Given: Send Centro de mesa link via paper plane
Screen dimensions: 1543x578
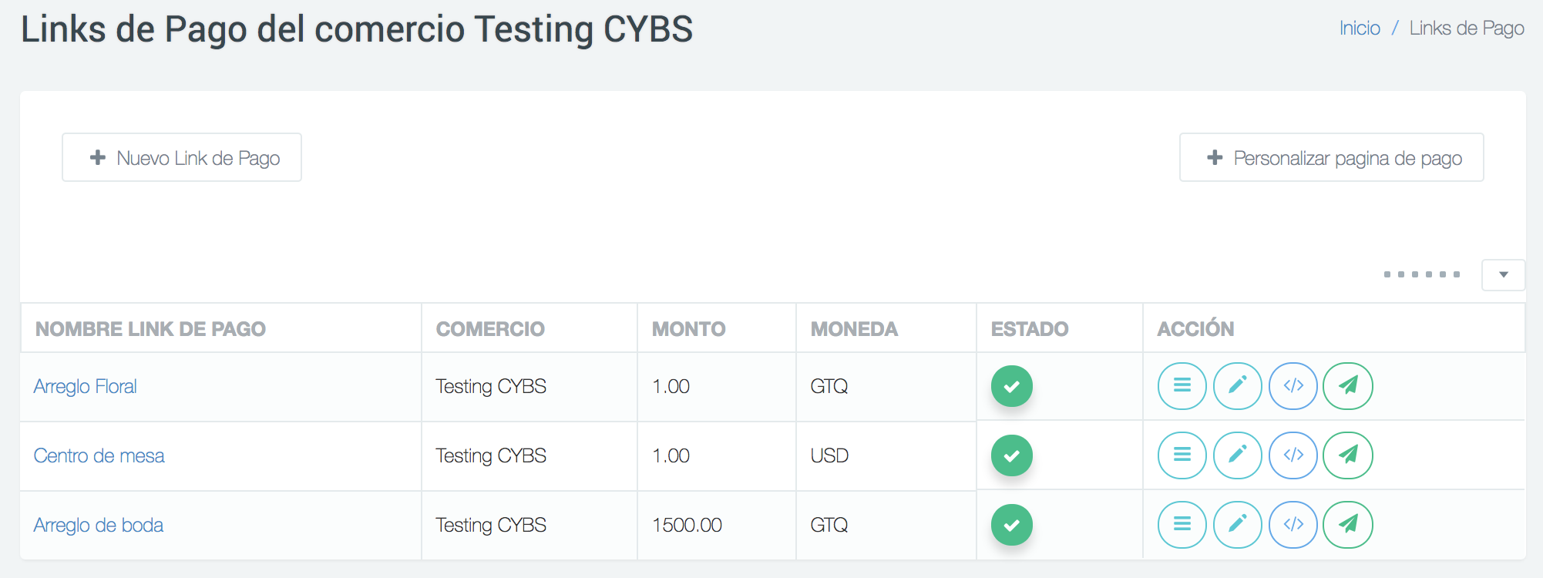Looking at the screenshot, I should click(x=1347, y=455).
